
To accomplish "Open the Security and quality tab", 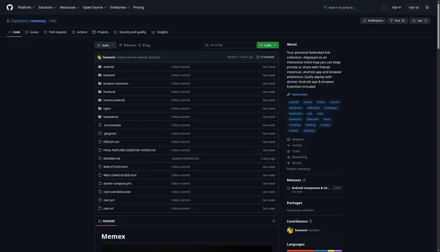I will coord(130,32).
